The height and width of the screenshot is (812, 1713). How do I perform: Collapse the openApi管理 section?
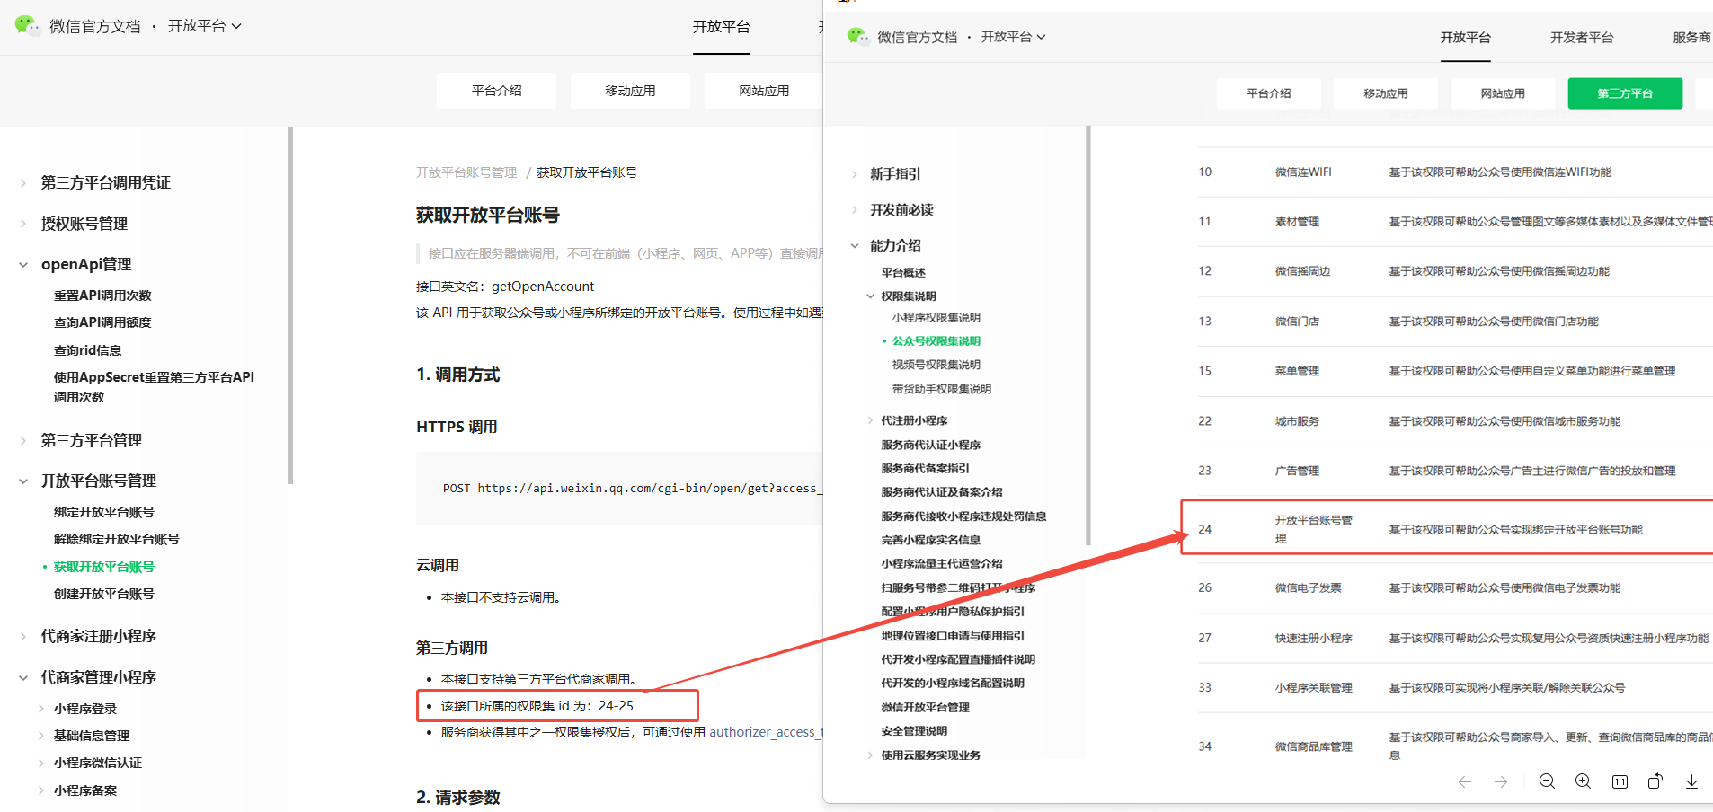23,265
